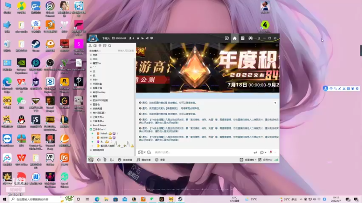The width and height of the screenshot is (362, 203).
Task: Toggle the free speech mode button
Action: (125, 160)
